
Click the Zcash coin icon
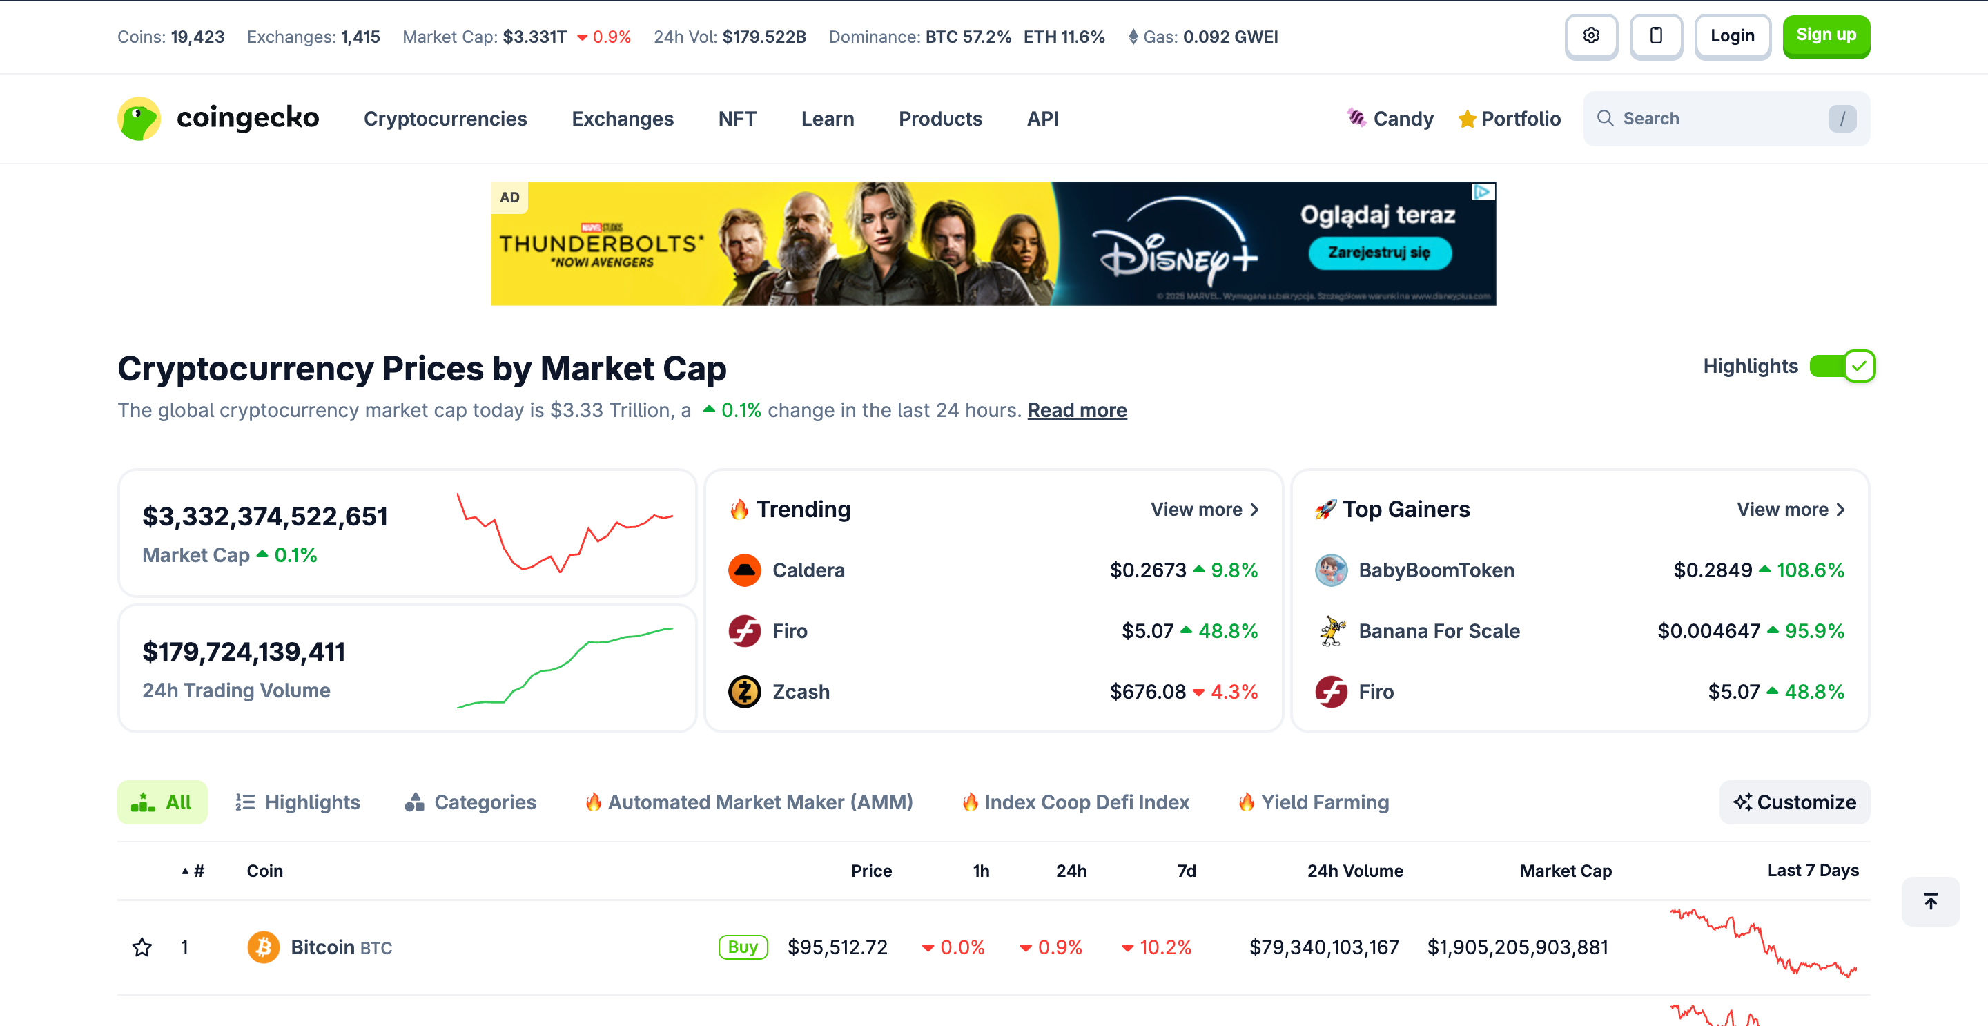745,691
